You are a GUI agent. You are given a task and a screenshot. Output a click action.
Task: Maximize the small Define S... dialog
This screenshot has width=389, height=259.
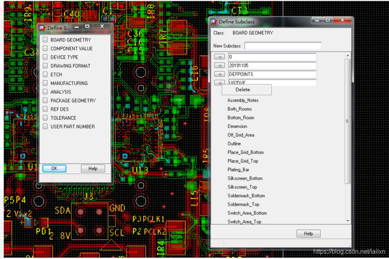[87, 27]
